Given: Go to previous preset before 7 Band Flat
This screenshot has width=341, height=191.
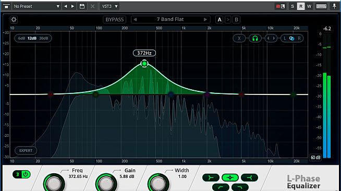Looking at the screenshot, I should (x=135, y=20).
